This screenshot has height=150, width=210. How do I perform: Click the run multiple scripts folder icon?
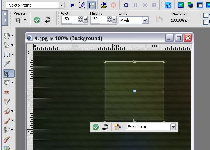104,5
